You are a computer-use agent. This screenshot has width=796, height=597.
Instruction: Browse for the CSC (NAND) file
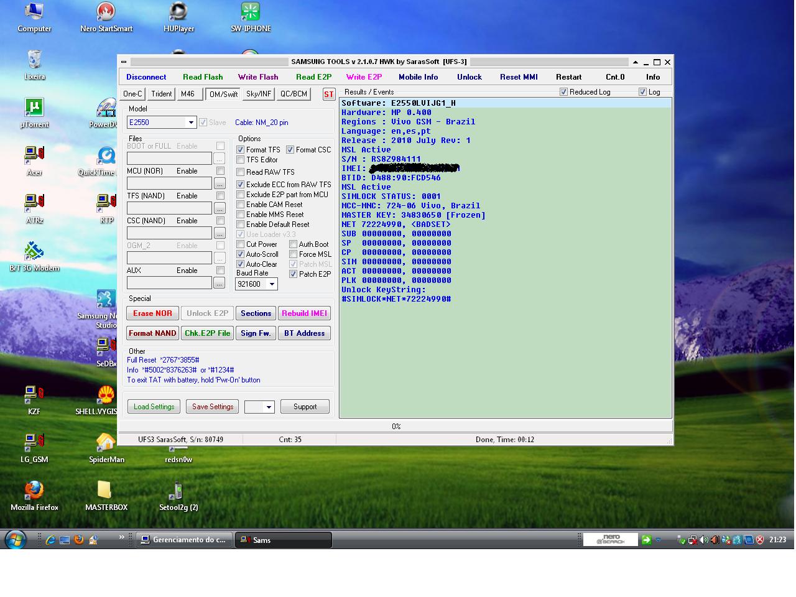click(x=219, y=233)
